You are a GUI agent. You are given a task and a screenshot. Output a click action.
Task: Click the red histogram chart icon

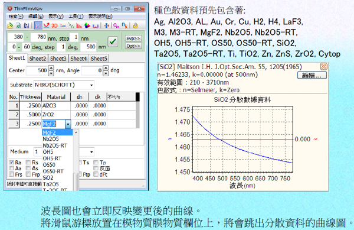point(79,26)
